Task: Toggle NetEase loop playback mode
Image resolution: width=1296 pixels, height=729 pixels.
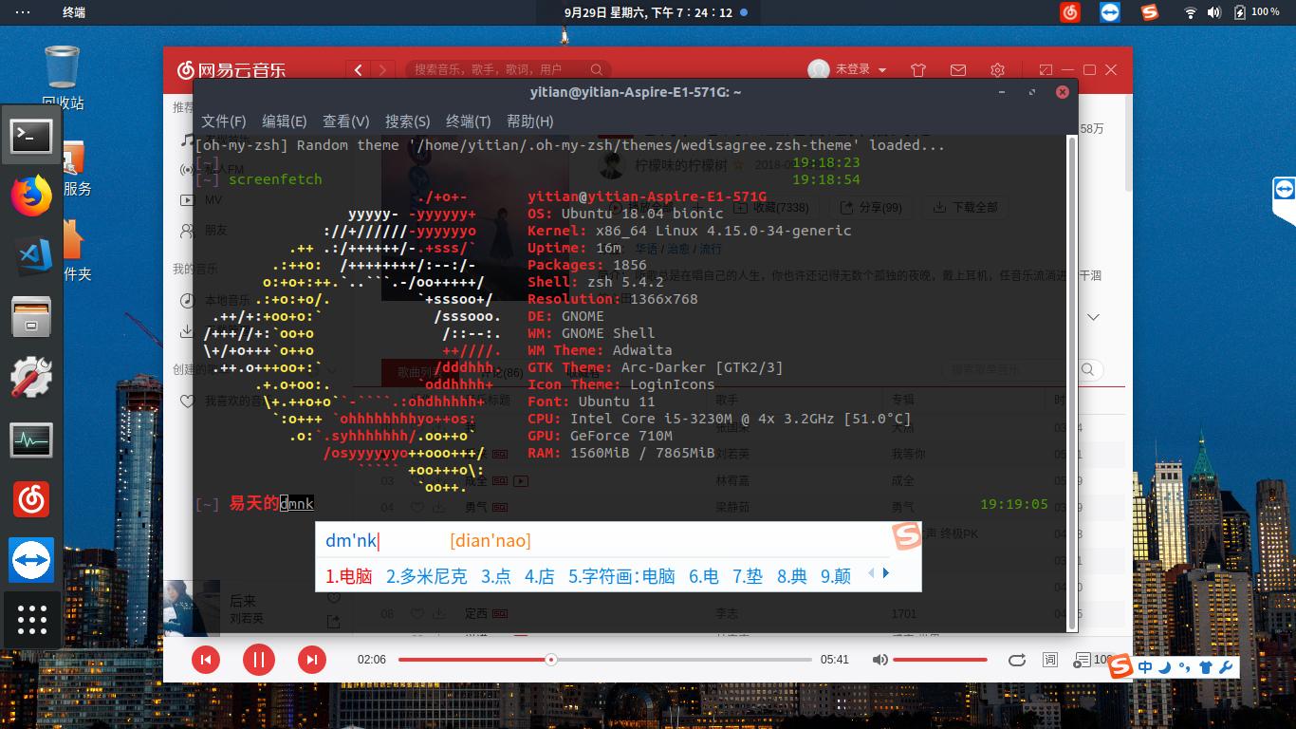Action: point(1016,660)
